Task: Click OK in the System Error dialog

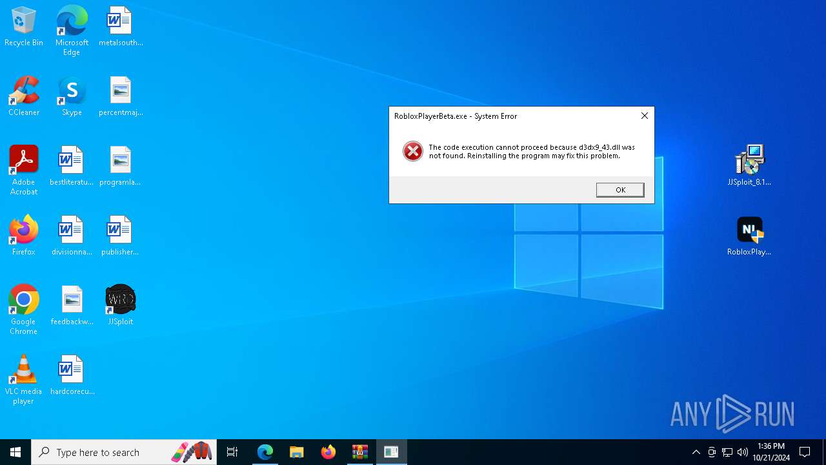Action: point(620,190)
